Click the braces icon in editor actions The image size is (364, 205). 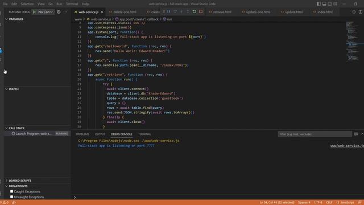(x=354, y=12)
